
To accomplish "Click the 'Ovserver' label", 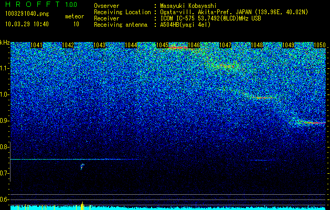I will coord(107,6).
